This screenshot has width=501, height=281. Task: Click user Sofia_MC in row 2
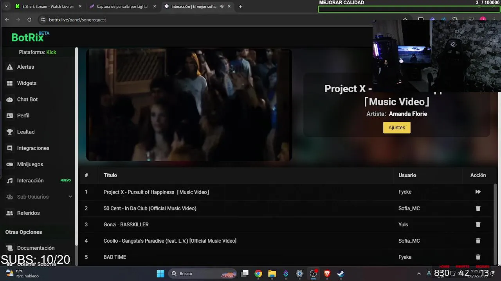pos(409,208)
